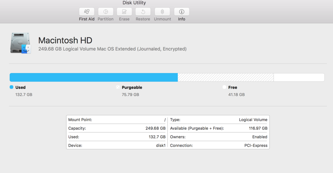Click the 'Used:' row label in table

point(74,137)
